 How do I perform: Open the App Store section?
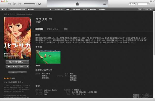(76, 9)
